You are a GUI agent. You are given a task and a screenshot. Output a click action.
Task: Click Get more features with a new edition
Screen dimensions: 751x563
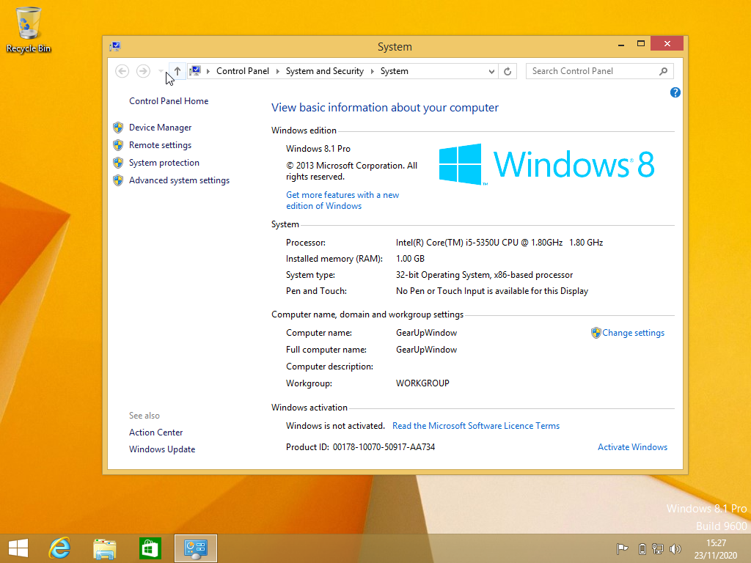pos(342,201)
